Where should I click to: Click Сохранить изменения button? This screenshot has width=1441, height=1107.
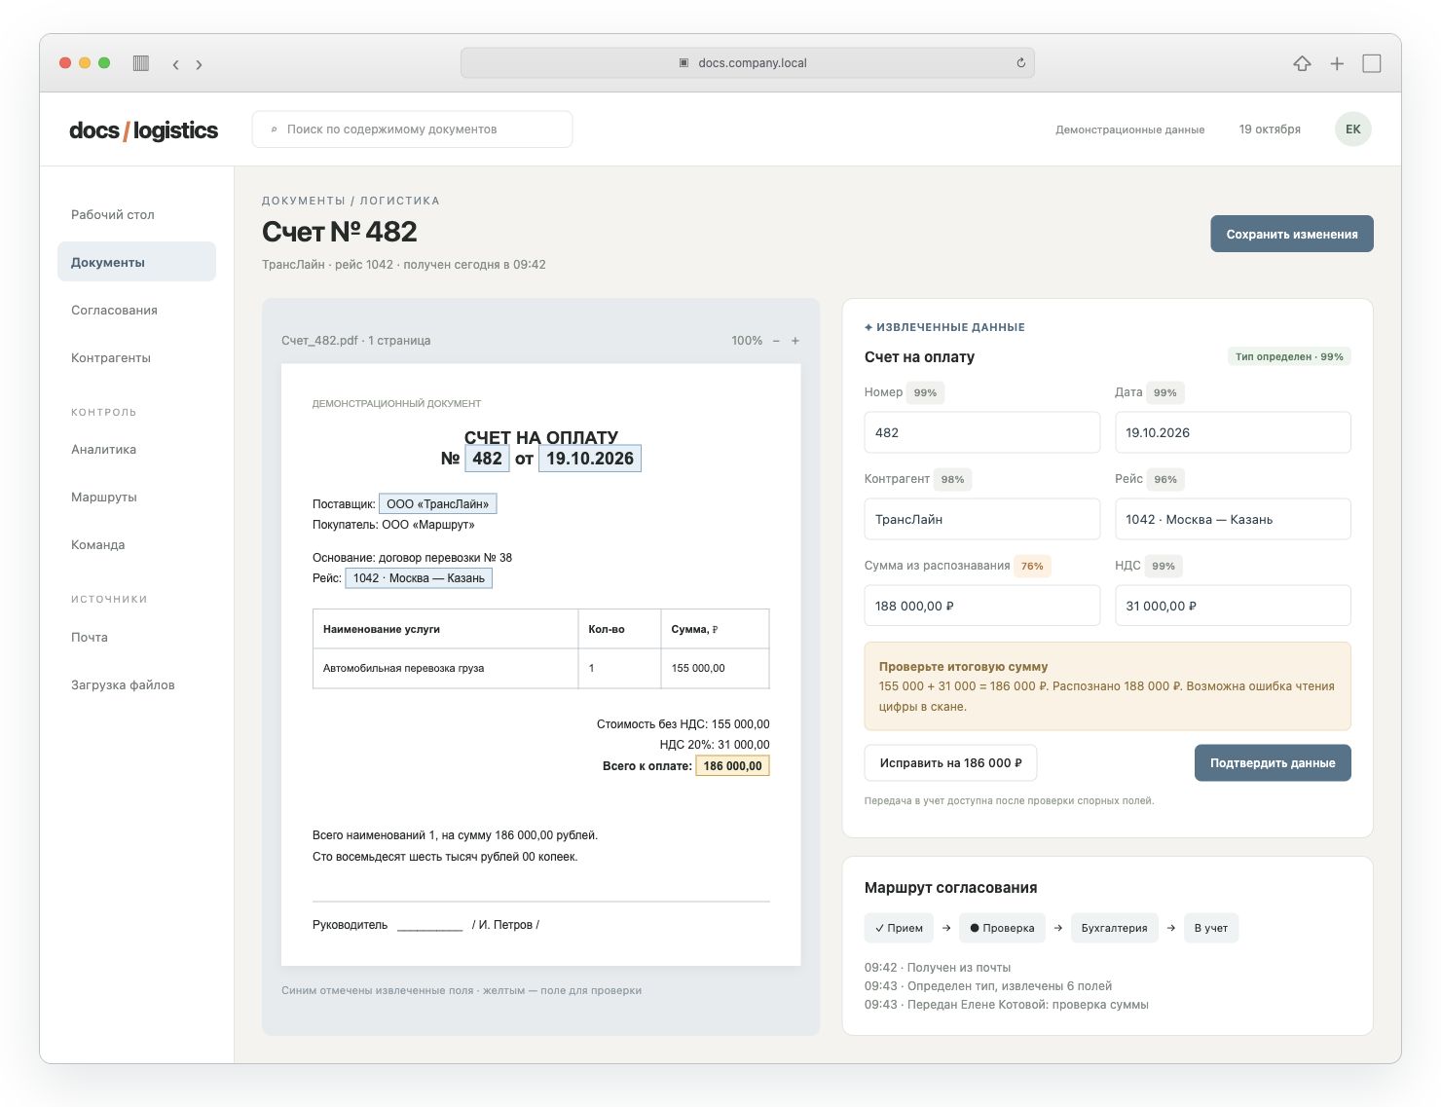(1291, 234)
